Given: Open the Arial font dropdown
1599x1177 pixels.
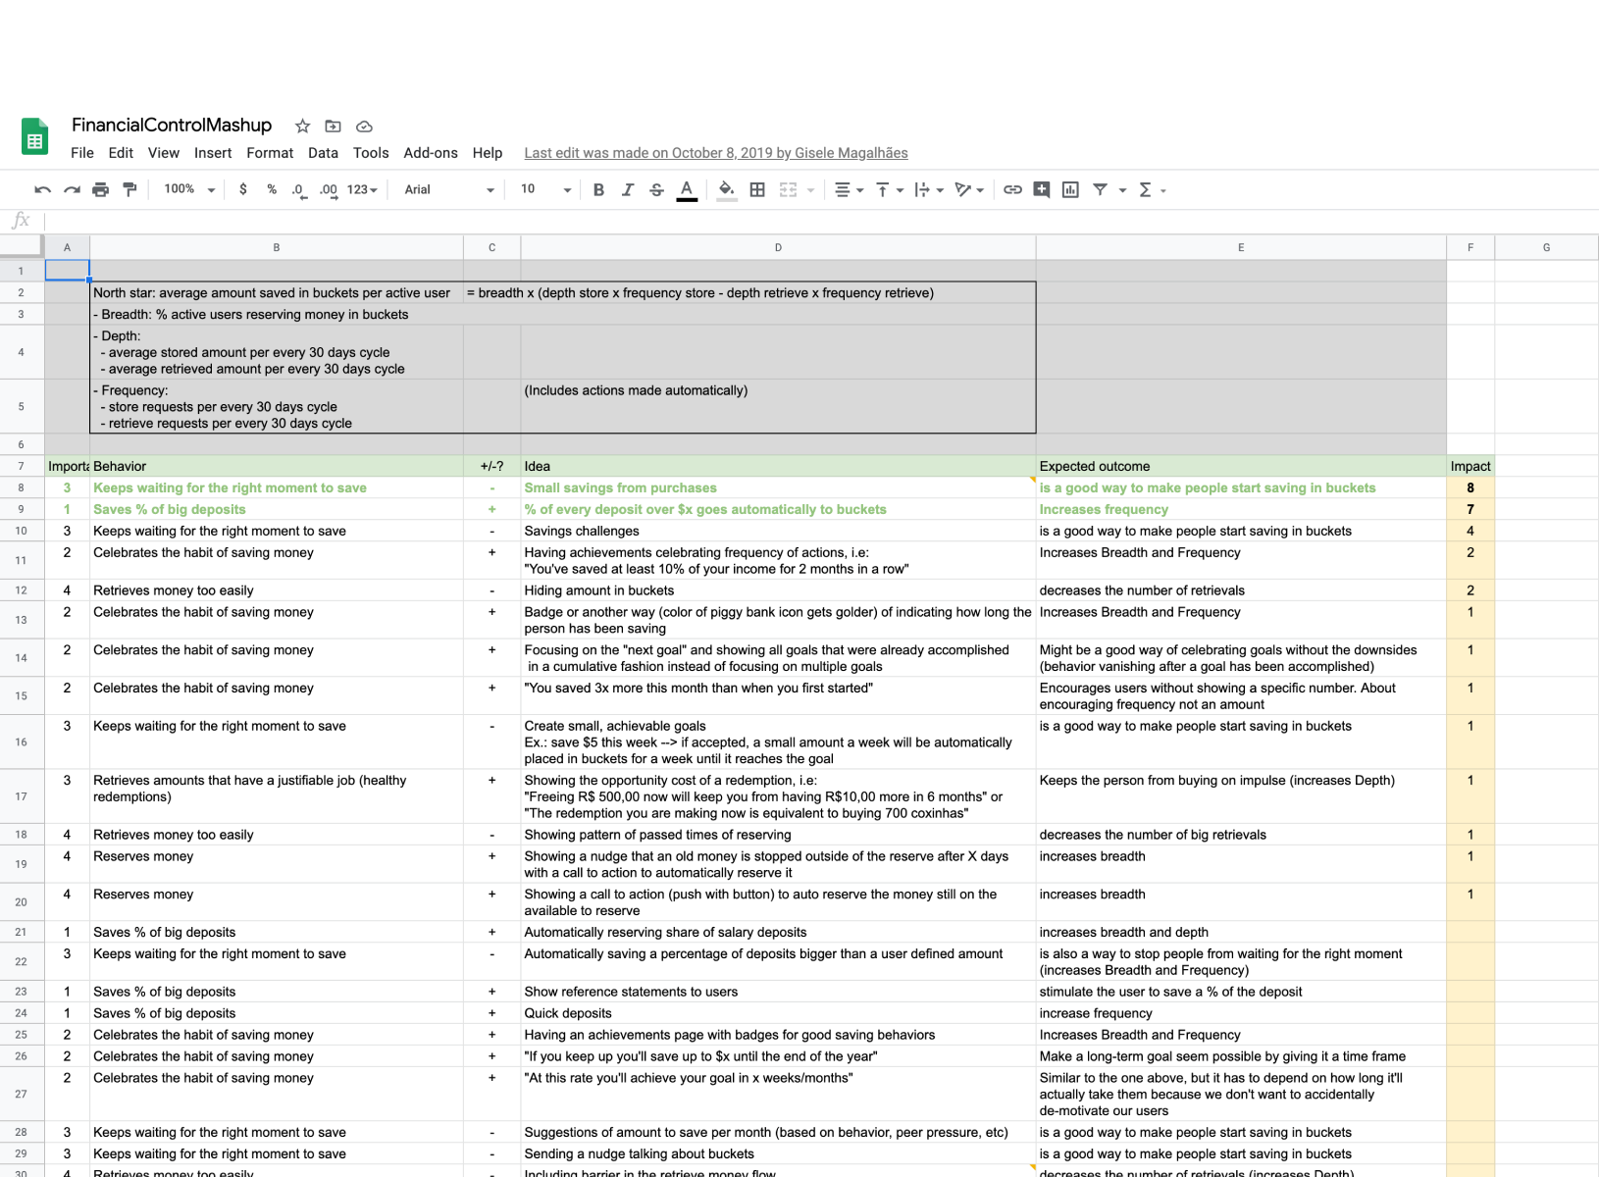Looking at the screenshot, I should point(449,189).
